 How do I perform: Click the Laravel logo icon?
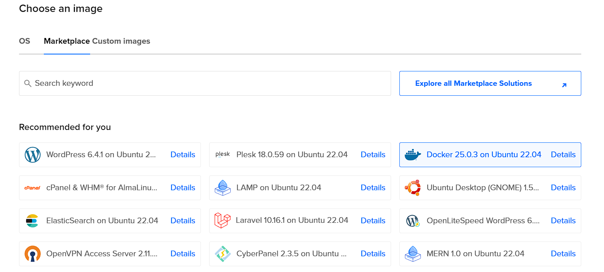tap(222, 221)
